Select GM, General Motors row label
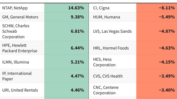 click(x=20, y=17)
